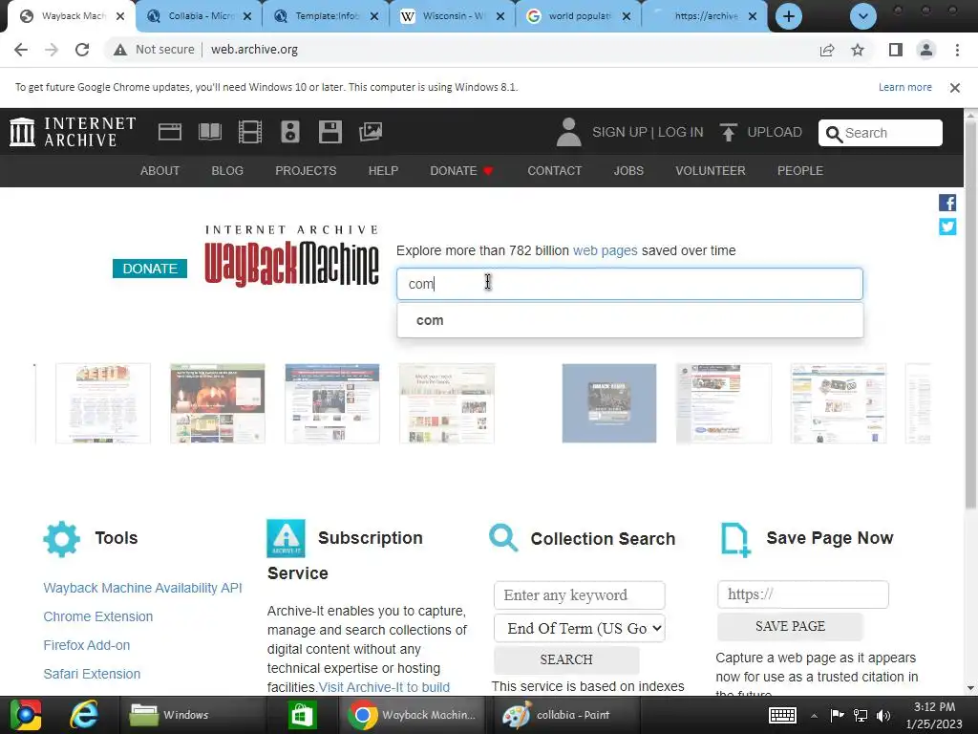Click the Wayback Machine URL search field

point(629,284)
